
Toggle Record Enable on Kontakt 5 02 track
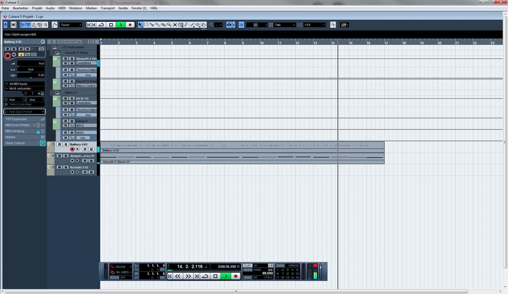pyautogui.click(x=72, y=172)
